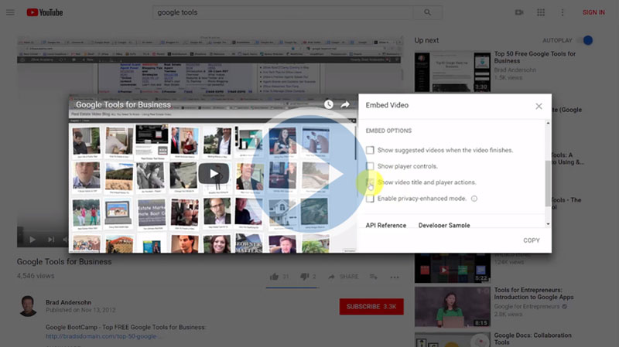The image size is (619, 347).
Task: Expand the more actions ellipsis under video
Action: tap(396, 277)
